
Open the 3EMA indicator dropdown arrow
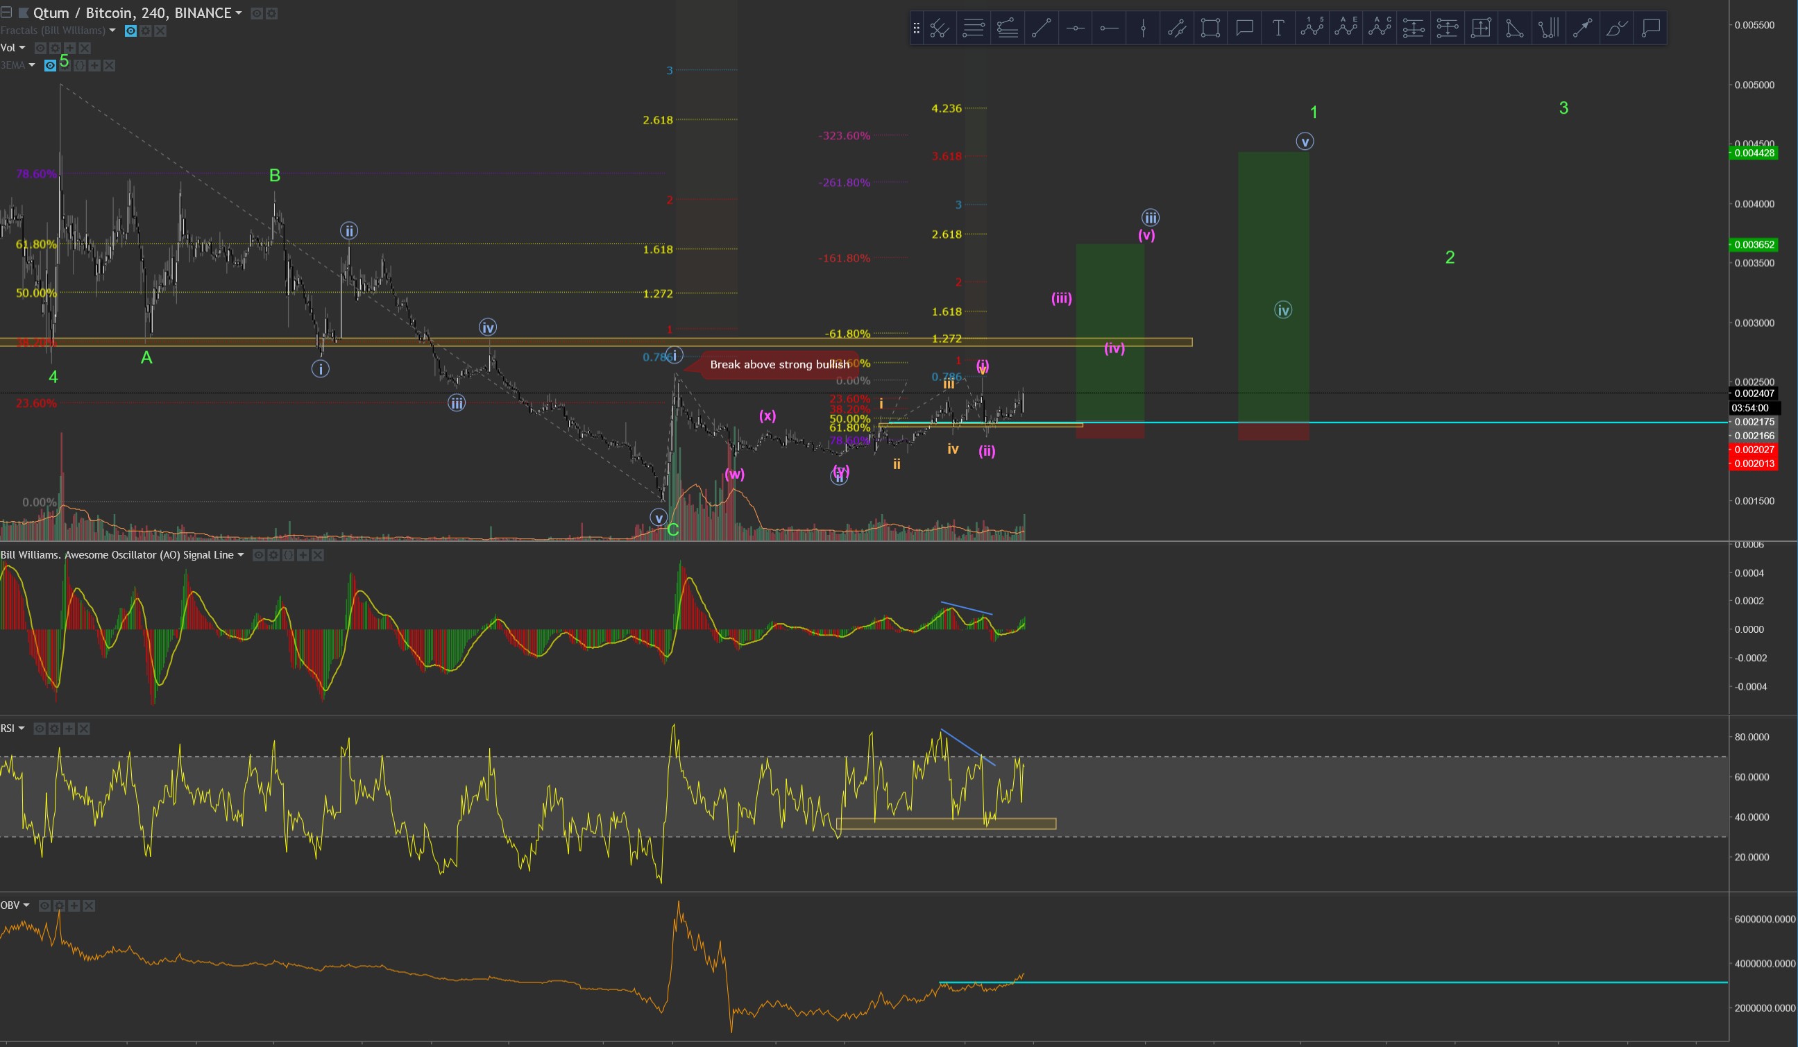tap(31, 66)
